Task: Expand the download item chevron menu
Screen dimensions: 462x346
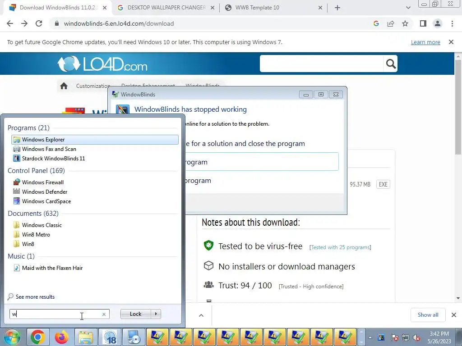Action: click(201, 315)
